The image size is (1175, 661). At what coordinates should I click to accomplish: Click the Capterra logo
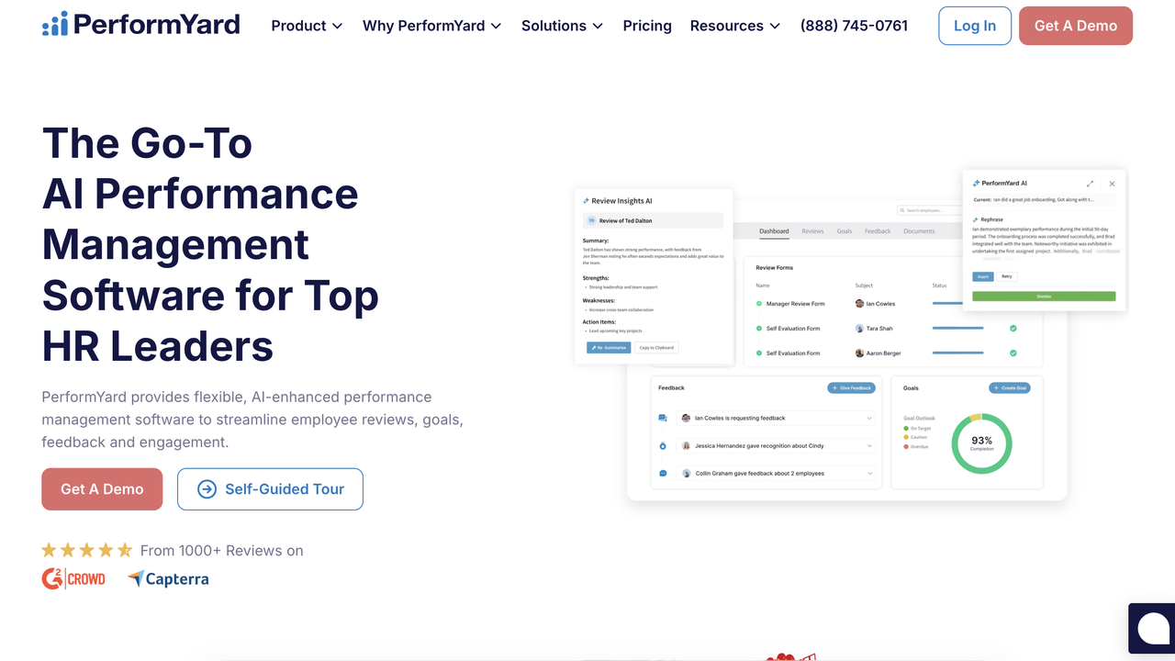click(x=168, y=578)
